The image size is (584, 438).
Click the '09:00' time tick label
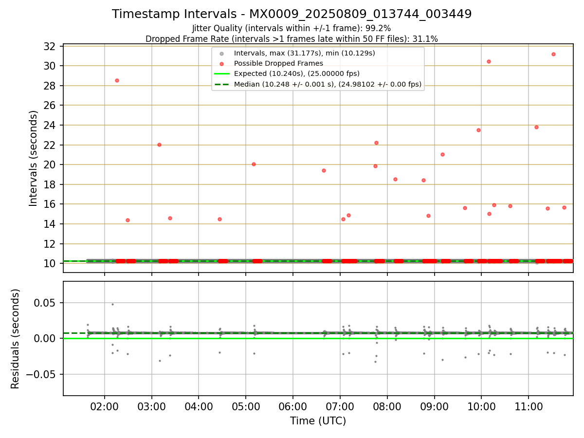pyautogui.click(x=434, y=406)
